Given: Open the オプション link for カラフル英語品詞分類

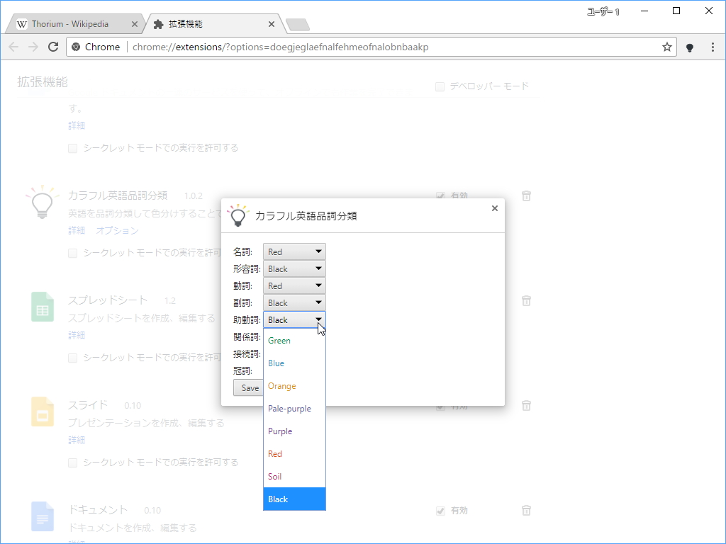Looking at the screenshot, I should [117, 230].
